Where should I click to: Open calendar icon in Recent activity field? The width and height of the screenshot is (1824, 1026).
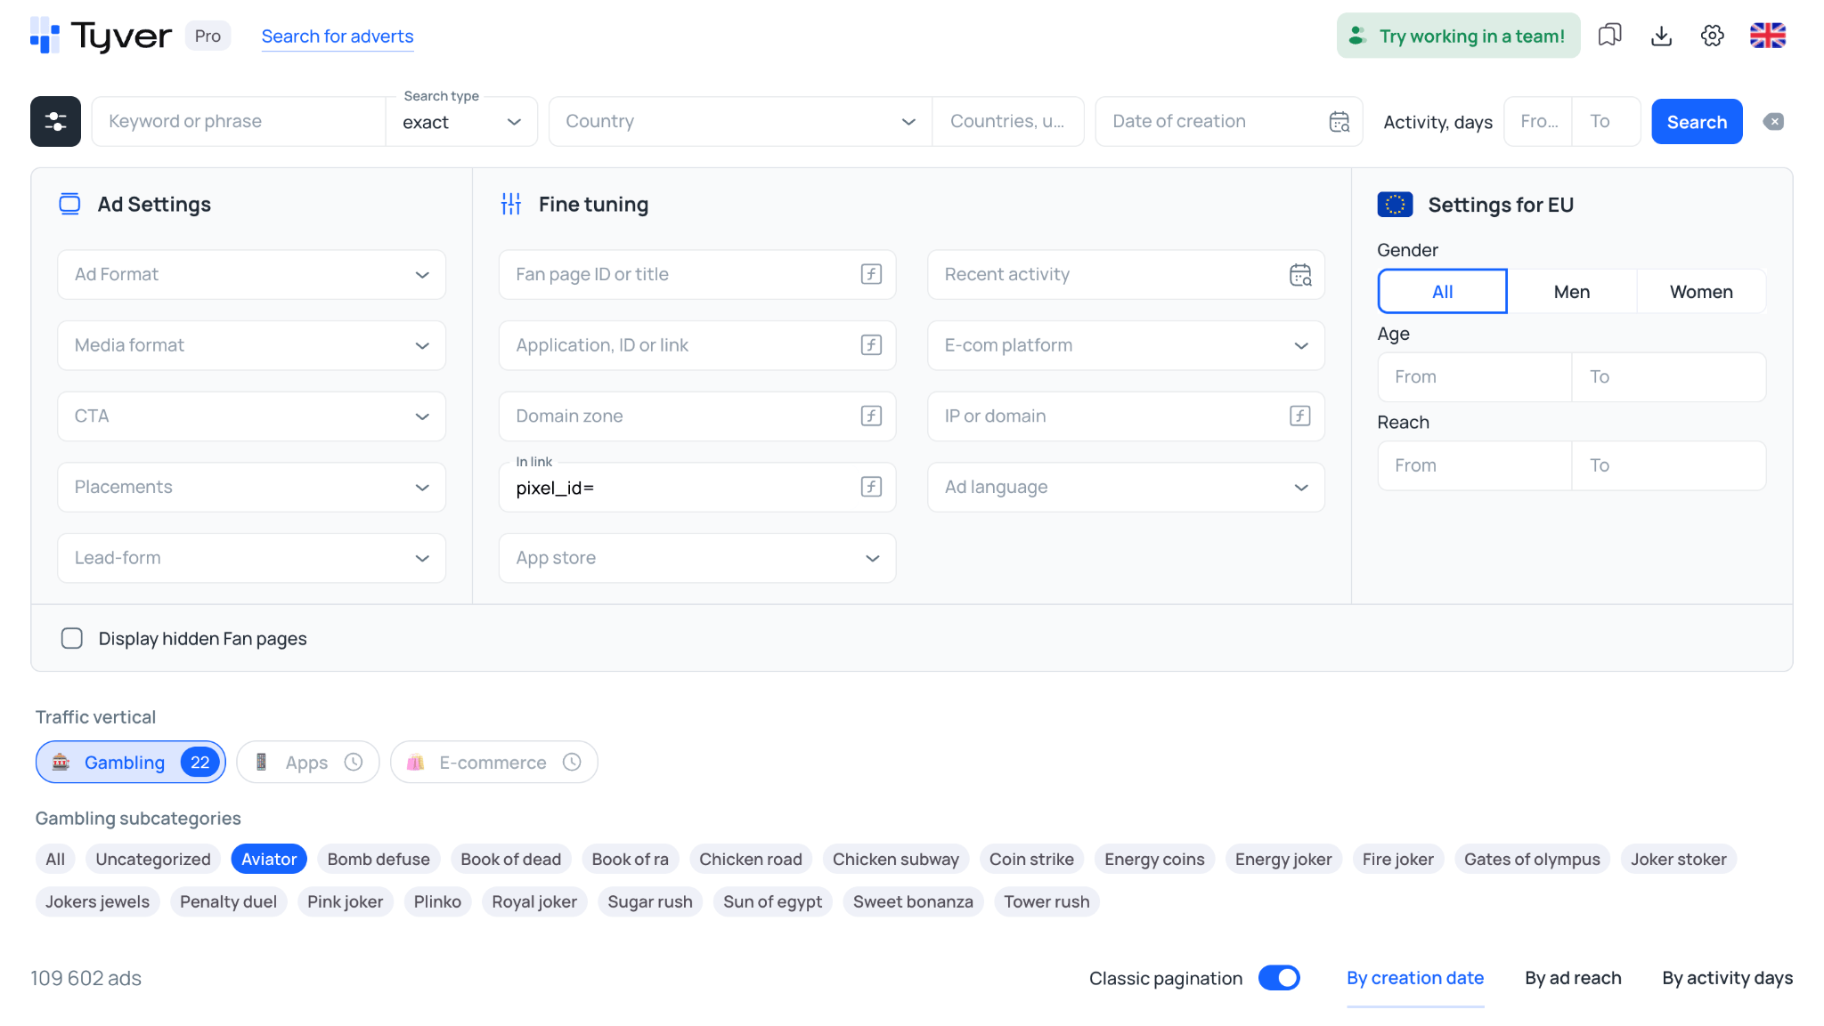click(x=1300, y=274)
